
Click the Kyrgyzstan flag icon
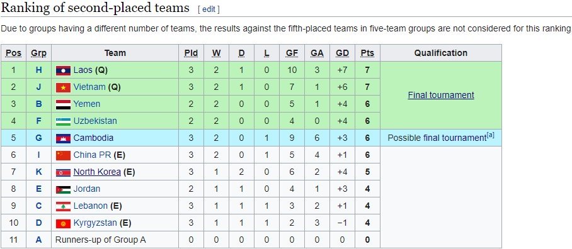pyautogui.click(x=63, y=223)
